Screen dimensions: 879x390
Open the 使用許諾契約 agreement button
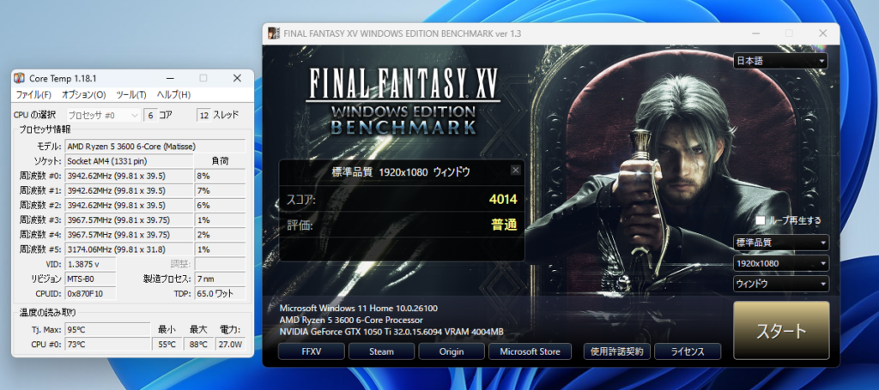click(615, 351)
